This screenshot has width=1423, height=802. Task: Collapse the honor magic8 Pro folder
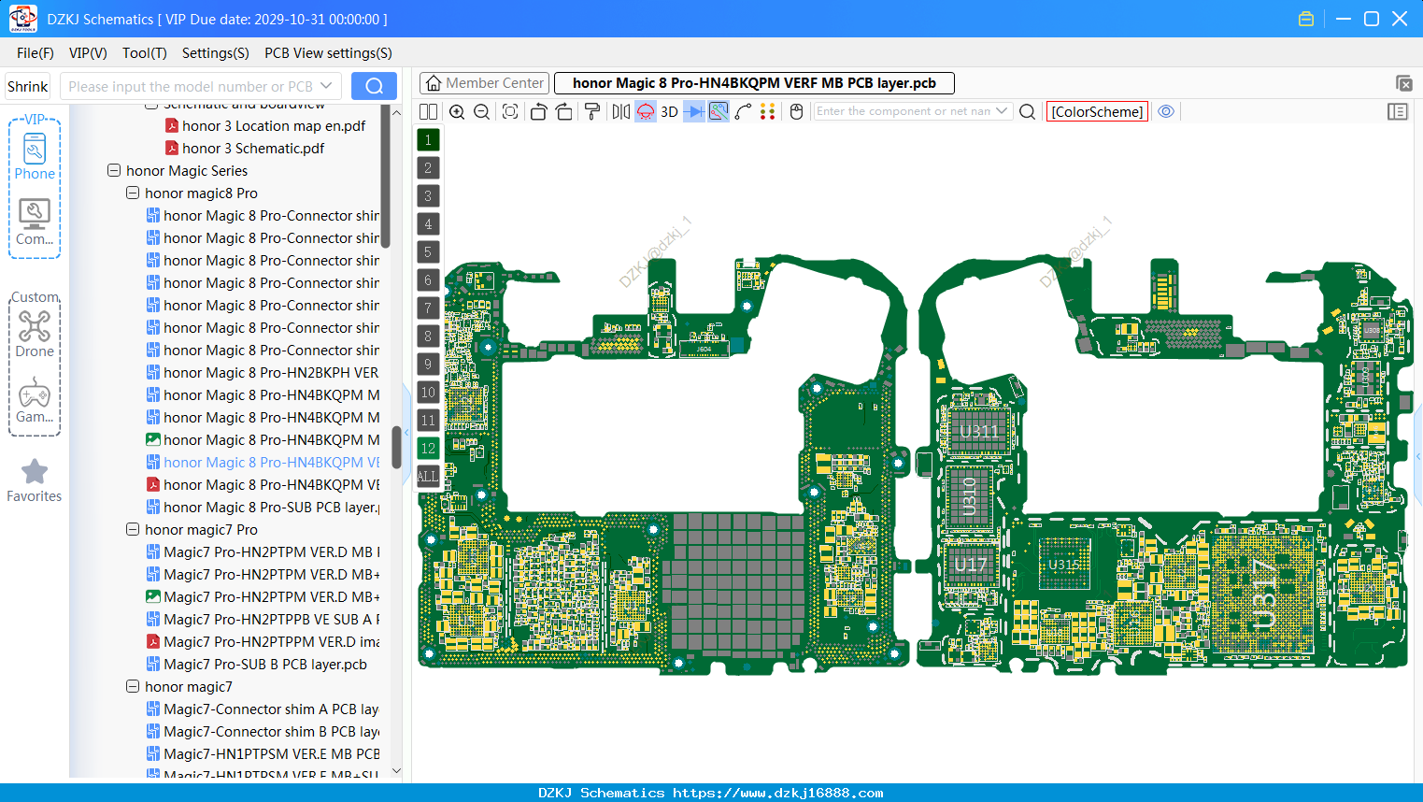(x=133, y=193)
